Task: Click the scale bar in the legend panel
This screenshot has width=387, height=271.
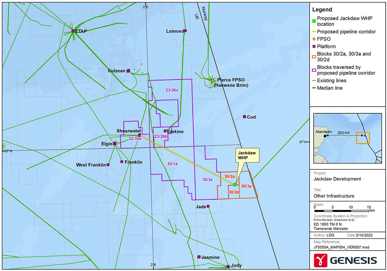Action: pos(342,211)
